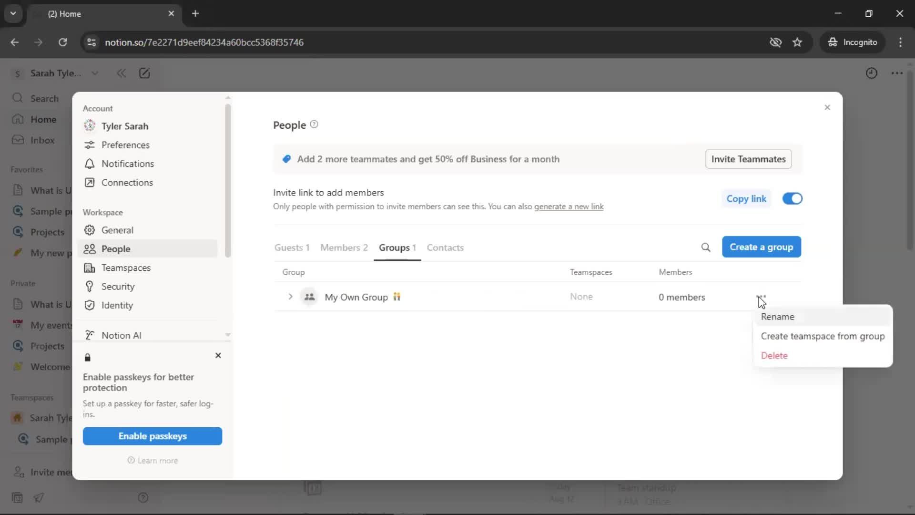Click Create a group button

point(761,247)
